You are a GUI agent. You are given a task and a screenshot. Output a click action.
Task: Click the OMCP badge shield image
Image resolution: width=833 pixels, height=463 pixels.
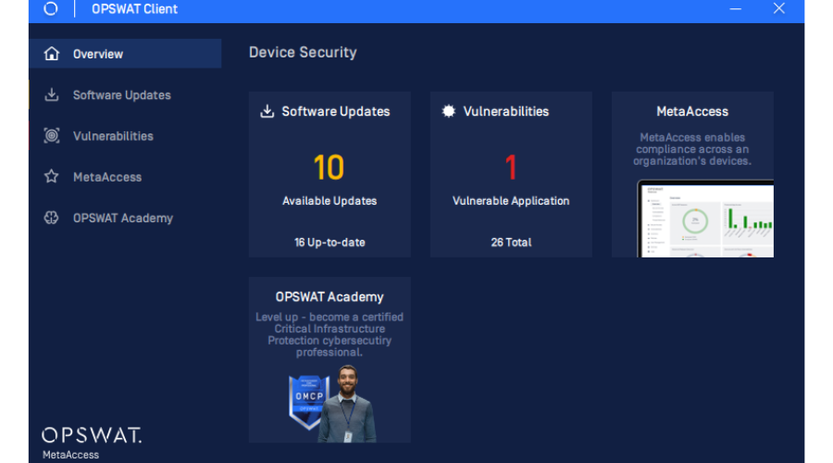coord(308,402)
